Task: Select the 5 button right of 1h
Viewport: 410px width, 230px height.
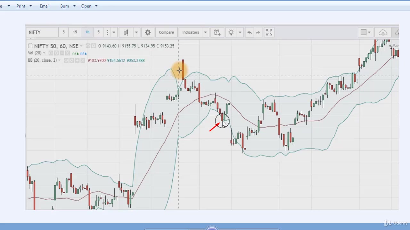Action: [98, 32]
